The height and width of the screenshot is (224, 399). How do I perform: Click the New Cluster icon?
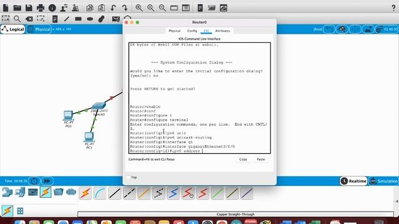pyautogui.click(x=342, y=29)
